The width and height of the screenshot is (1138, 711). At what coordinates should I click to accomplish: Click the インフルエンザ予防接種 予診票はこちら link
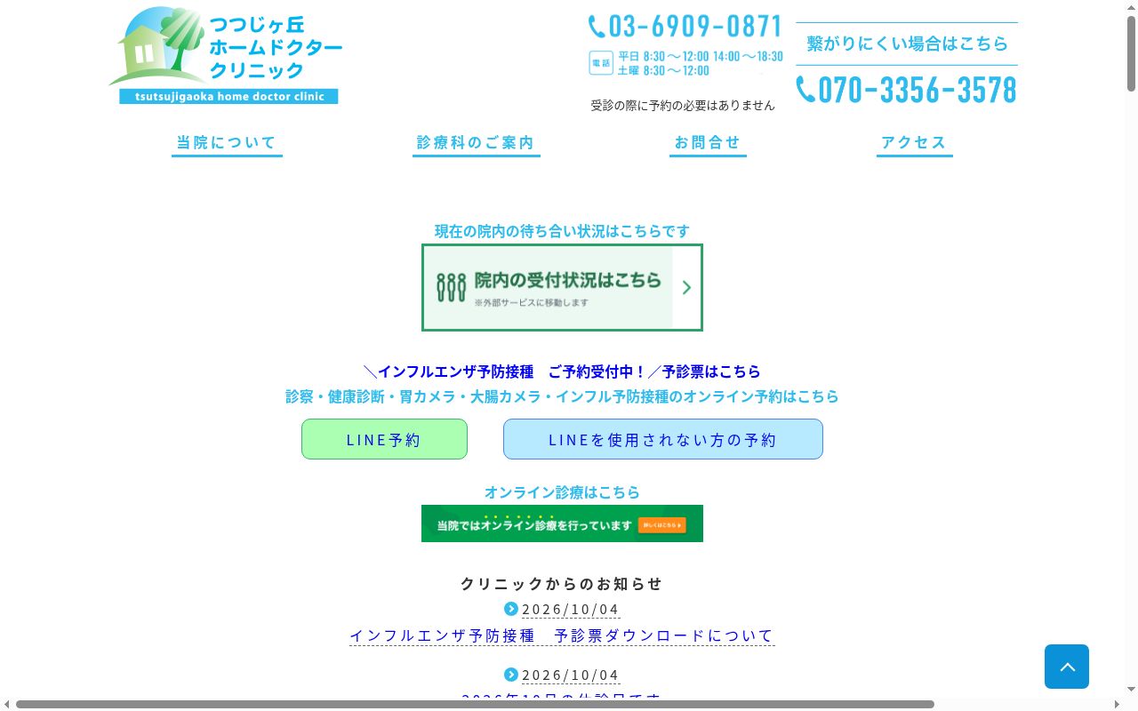[x=562, y=371]
